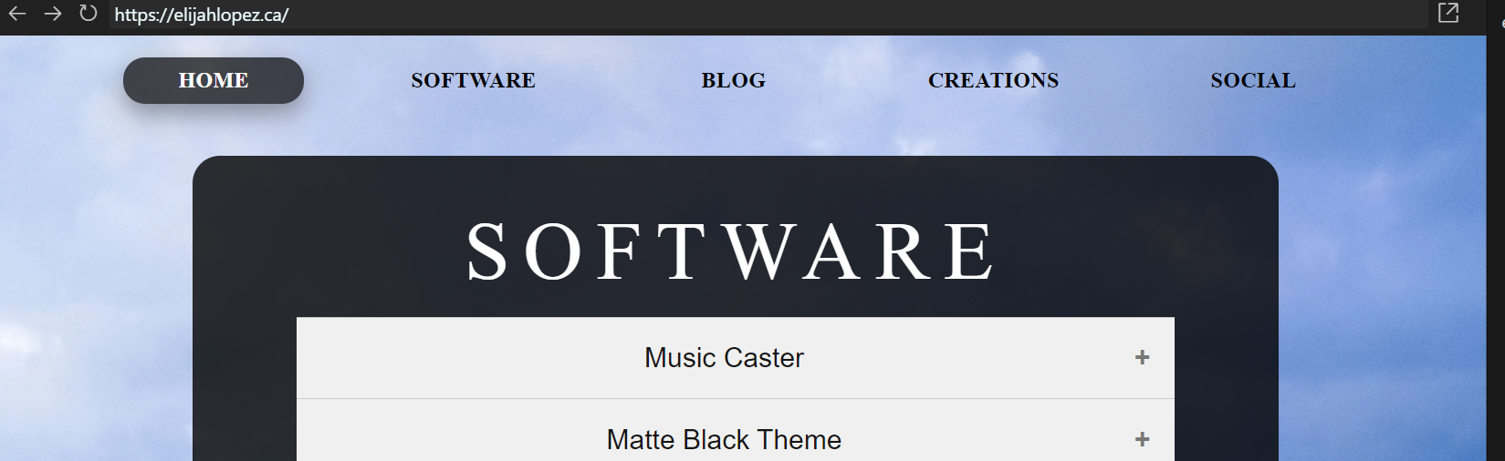Open the SOFTWARE navigation item

pyautogui.click(x=473, y=80)
